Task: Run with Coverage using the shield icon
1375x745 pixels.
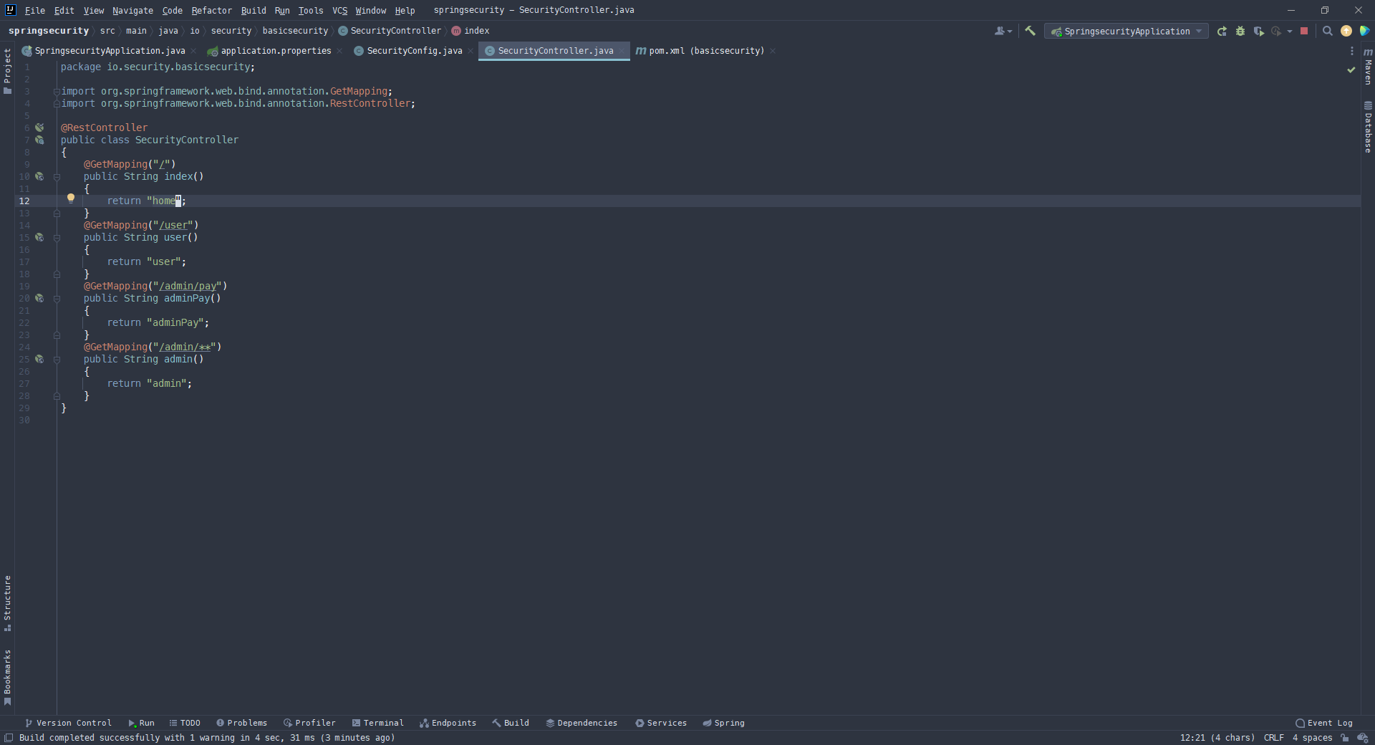Action: tap(1258, 31)
